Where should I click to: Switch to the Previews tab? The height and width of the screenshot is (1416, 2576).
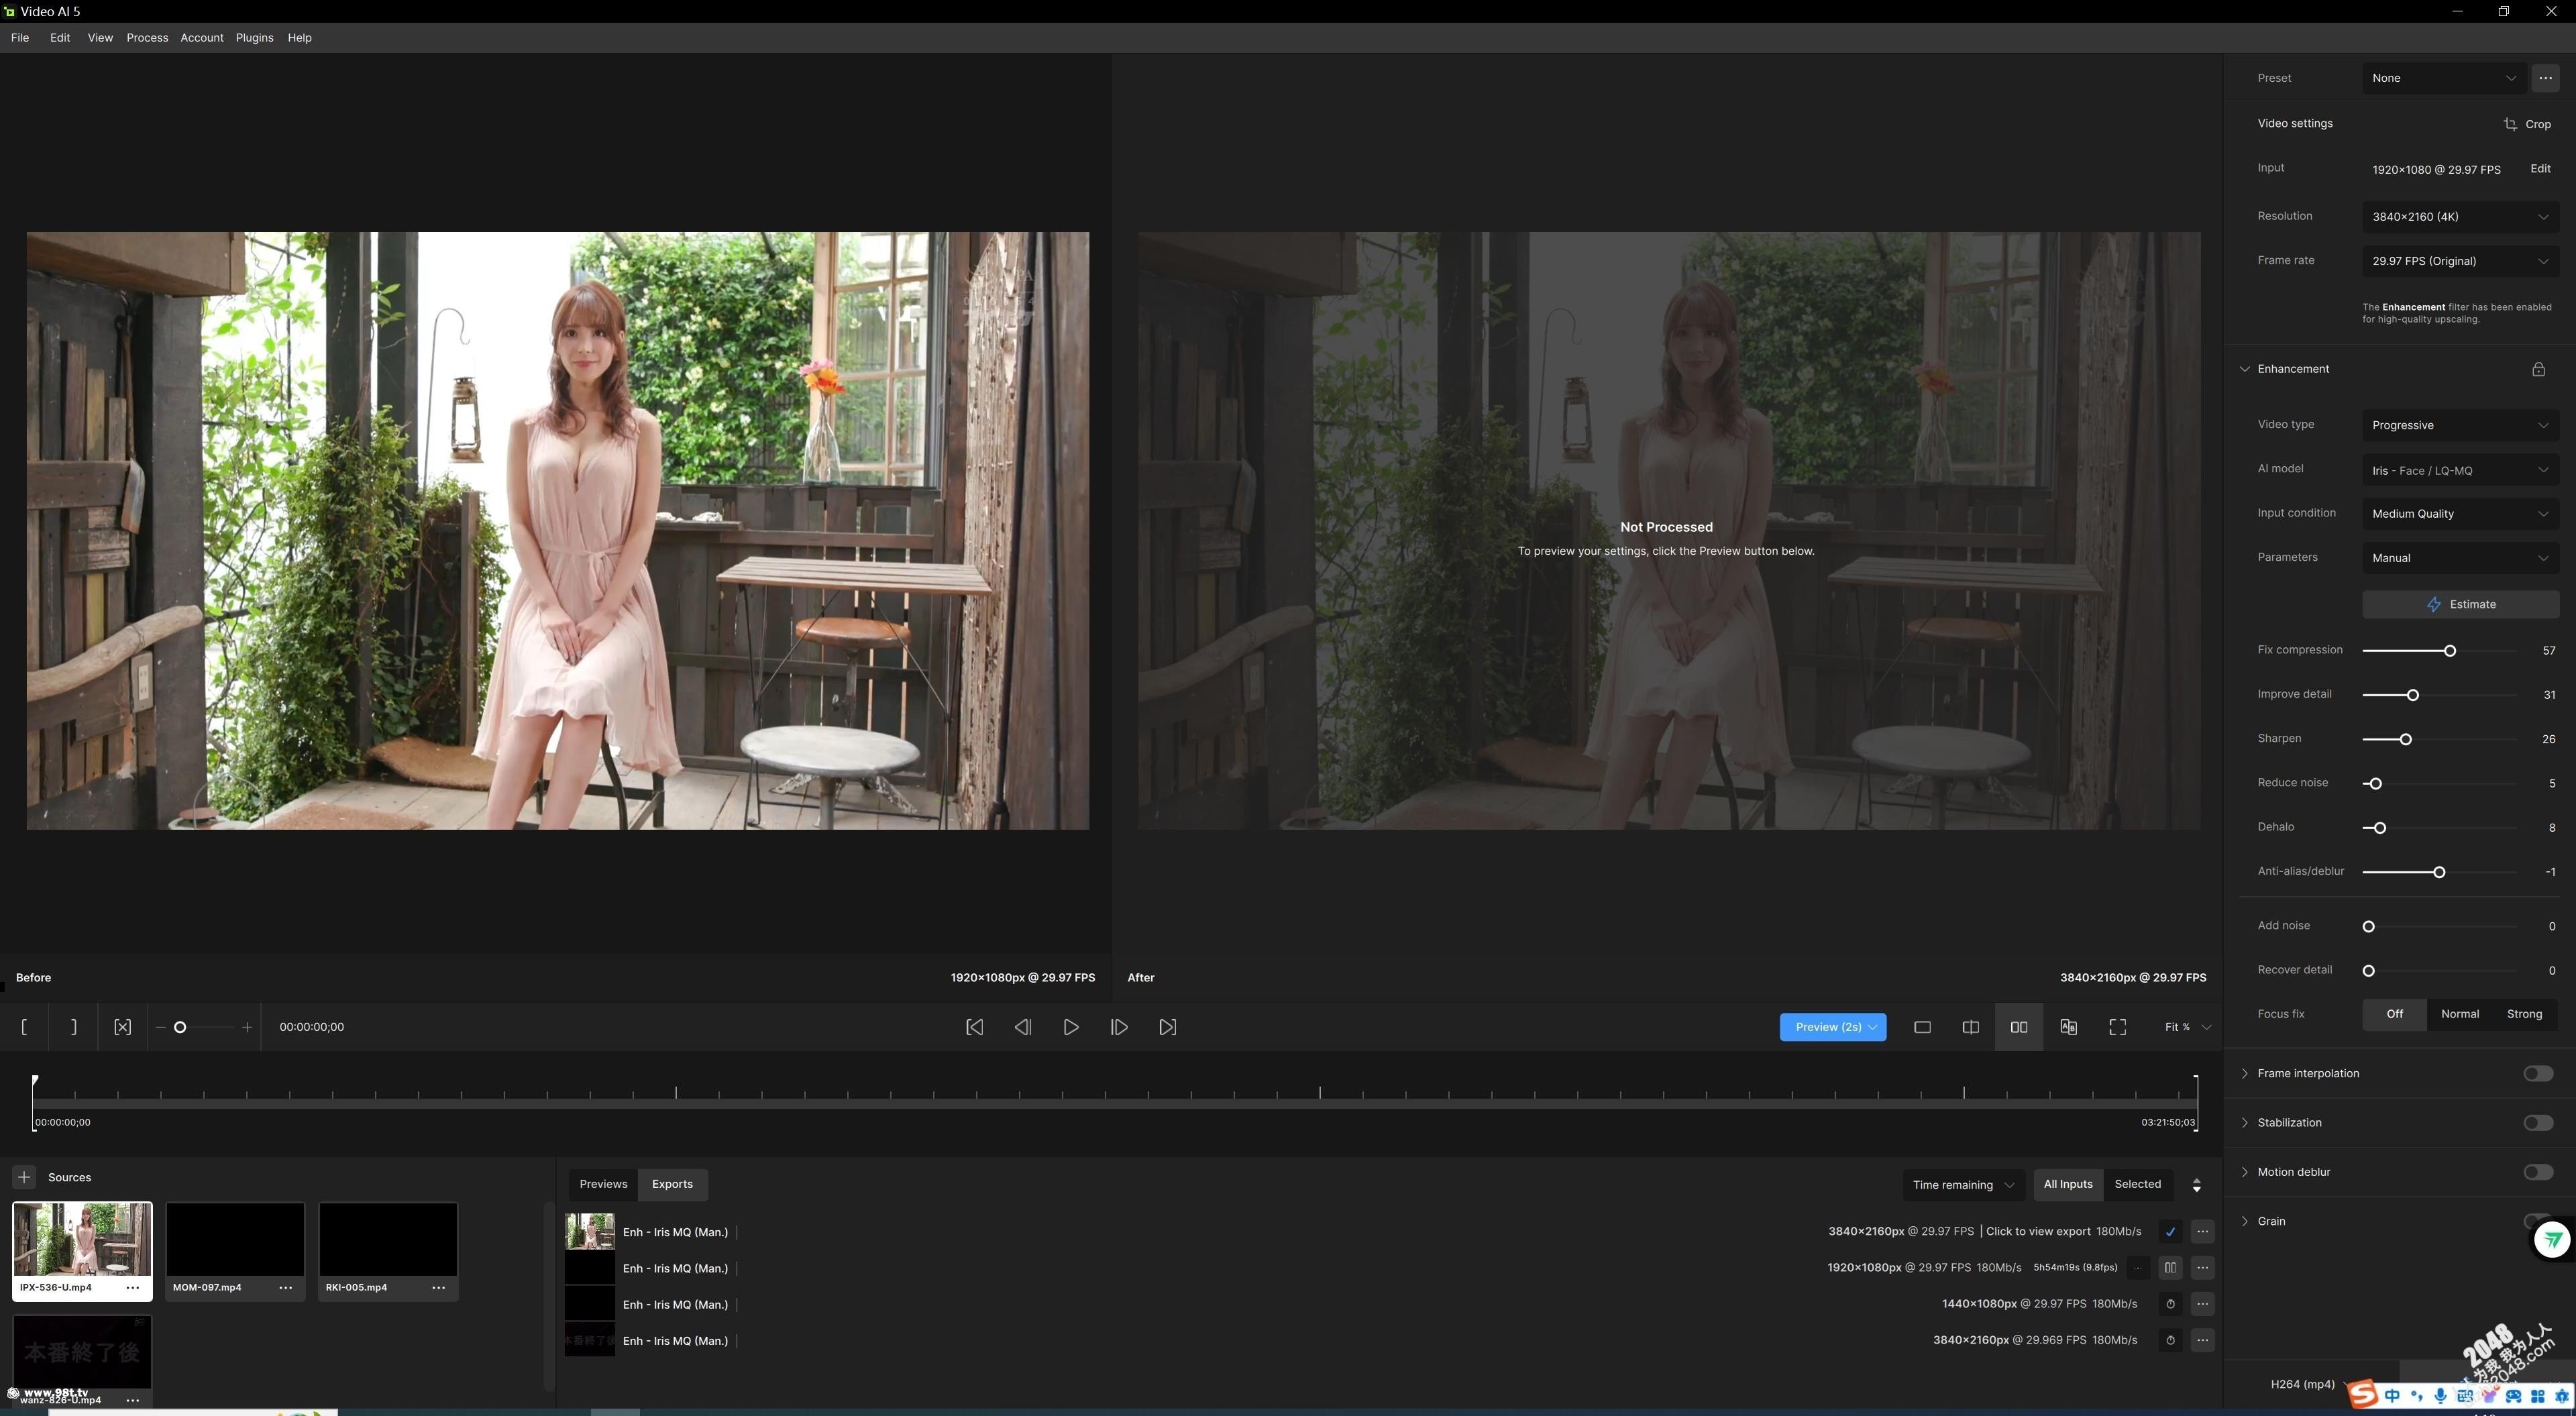[x=603, y=1184]
